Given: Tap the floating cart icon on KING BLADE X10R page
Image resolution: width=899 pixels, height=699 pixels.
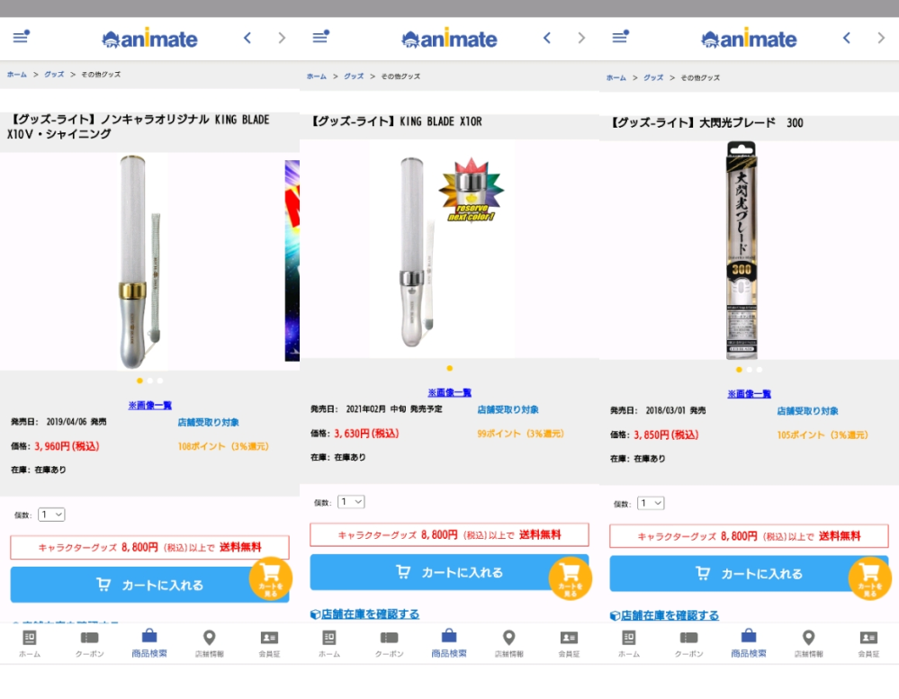Looking at the screenshot, I should coord(570,578).
